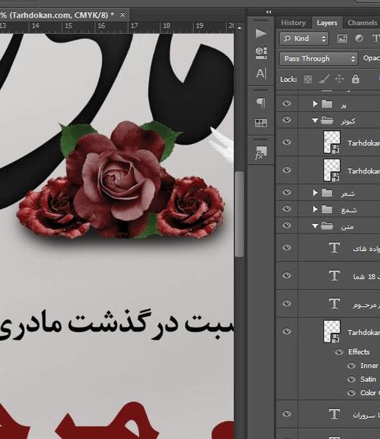Click the folder icon of متن group
Image resolution: width=380 pixels, height=439 pixels.
coord(327,225)
